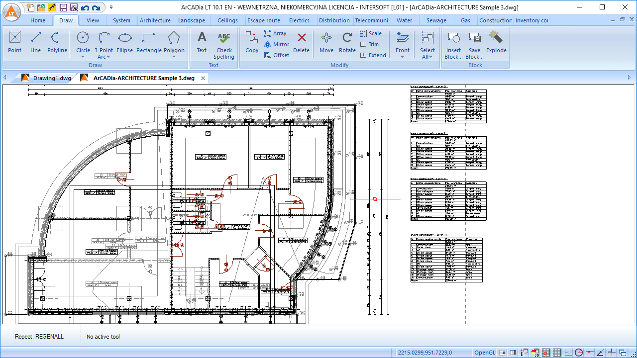This screenshot has height=358, width=637.
Task: Open the Front view dropdown
Action: (403, 56)
